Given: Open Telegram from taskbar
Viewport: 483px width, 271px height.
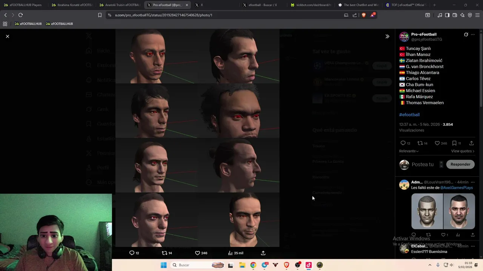Looking at the screenshot, I should pos(265,265).
